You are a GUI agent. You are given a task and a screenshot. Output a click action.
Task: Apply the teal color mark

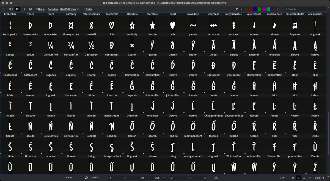[x=268, y=9]
